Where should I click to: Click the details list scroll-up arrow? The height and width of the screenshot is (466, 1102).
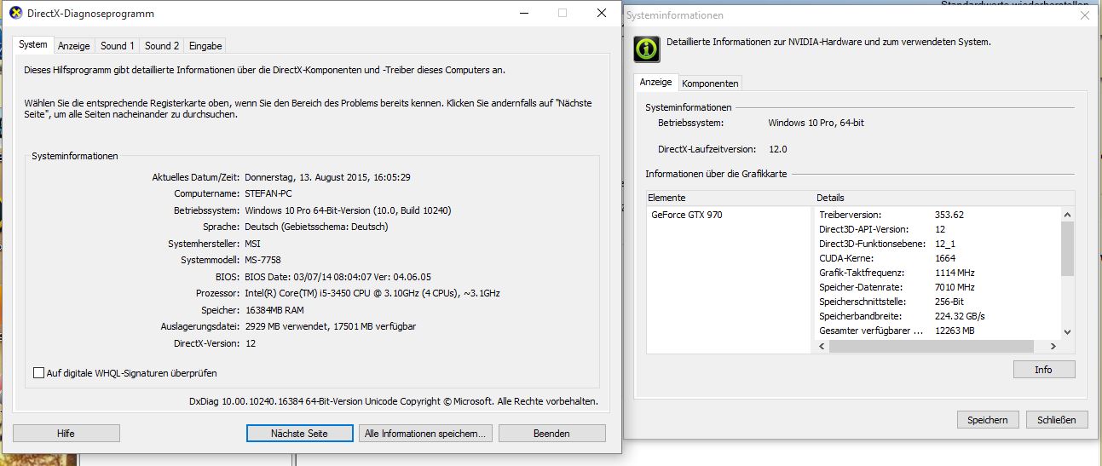(1068, 214)
